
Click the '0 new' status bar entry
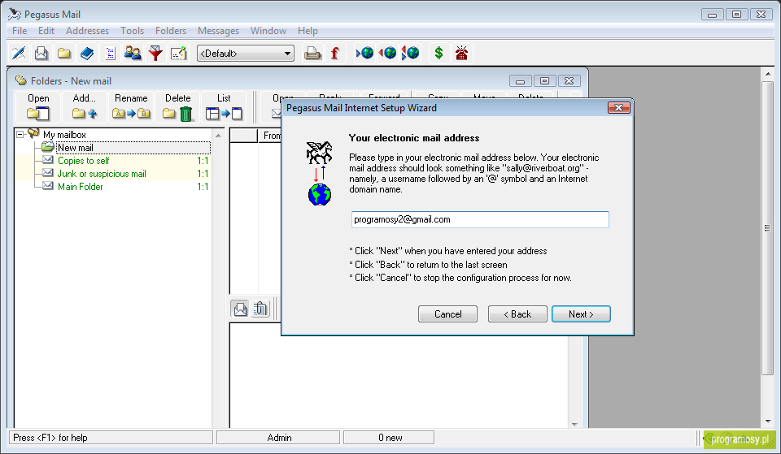[x=389, y=438]
